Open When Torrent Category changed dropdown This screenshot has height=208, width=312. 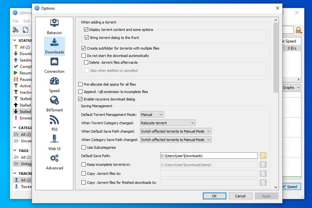tap(168, 123)
